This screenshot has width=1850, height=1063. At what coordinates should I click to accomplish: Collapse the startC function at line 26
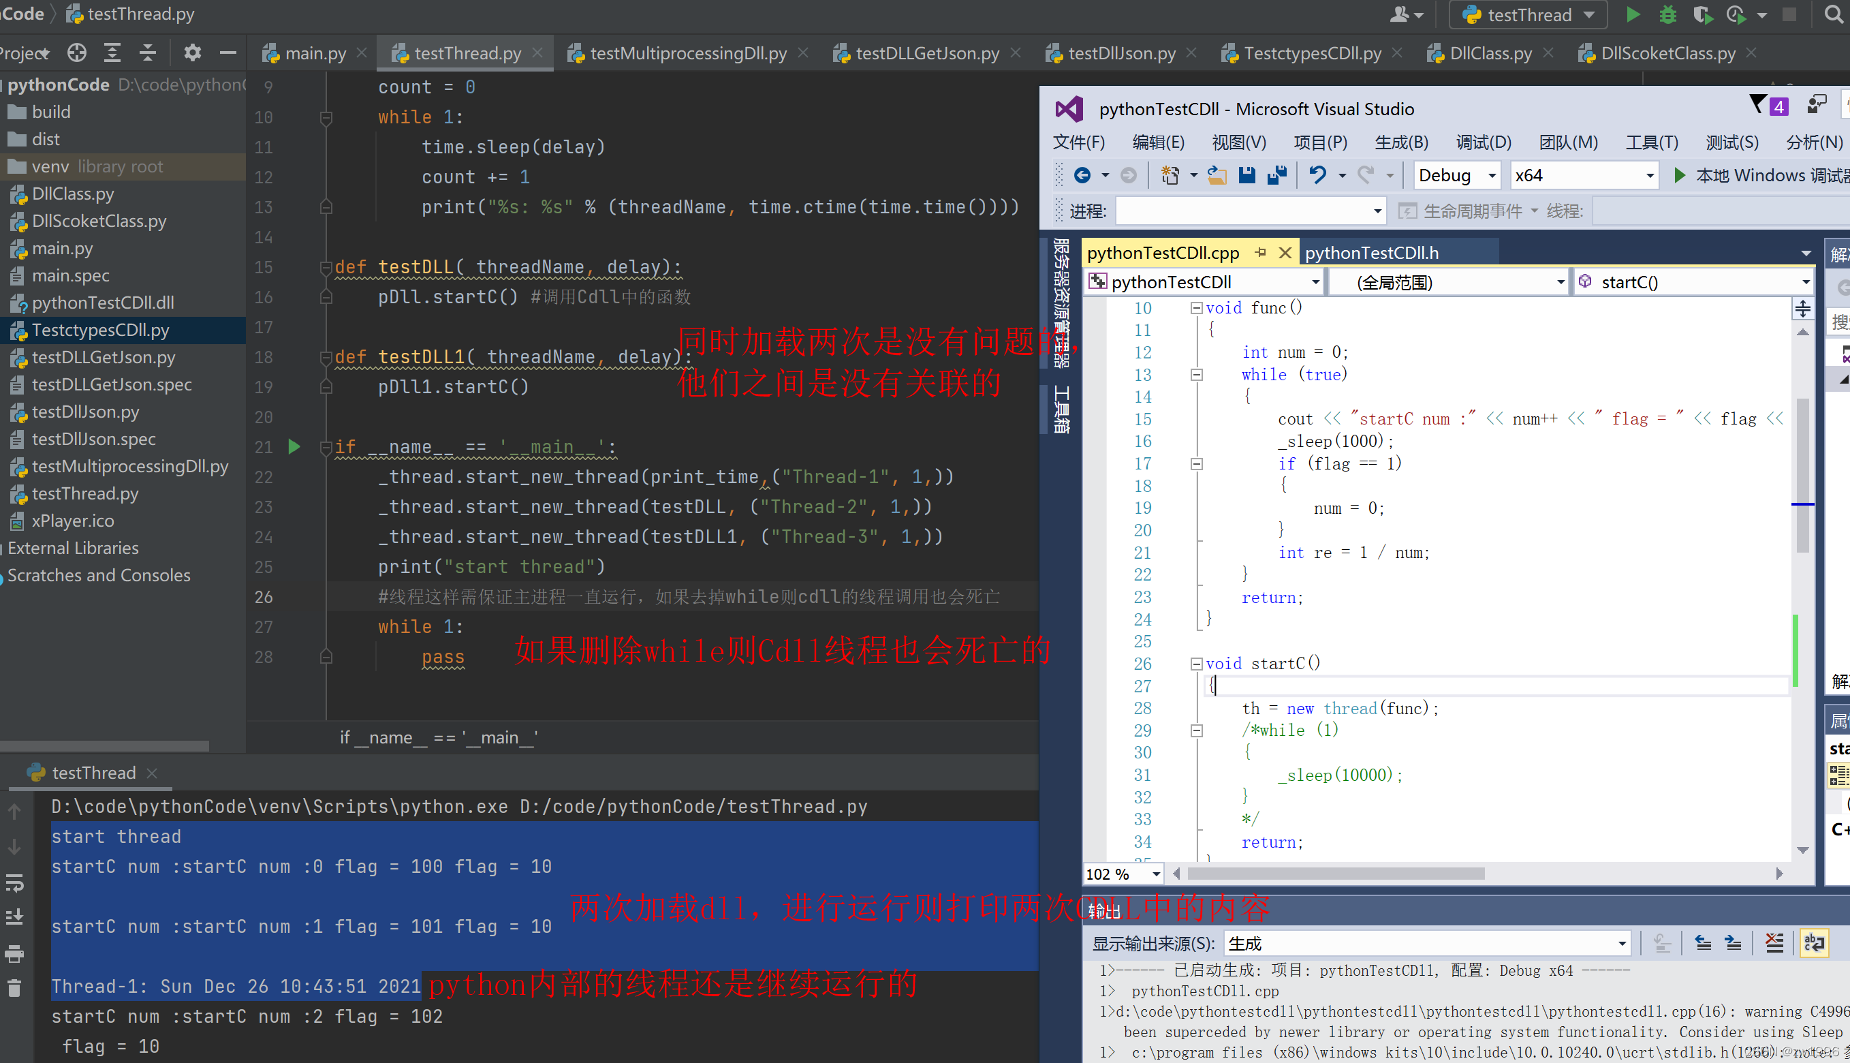[x=1196, y=664]
